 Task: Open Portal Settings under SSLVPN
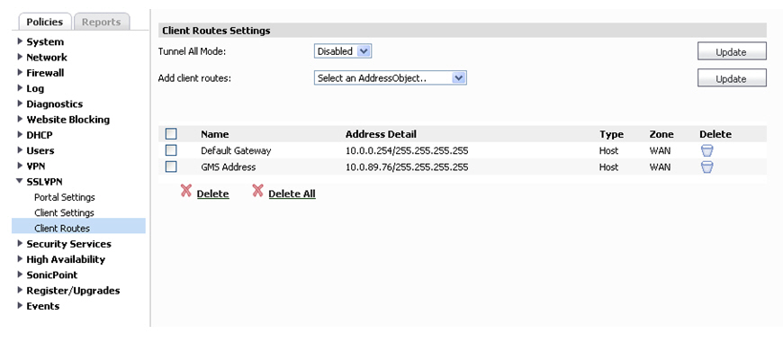65,197
